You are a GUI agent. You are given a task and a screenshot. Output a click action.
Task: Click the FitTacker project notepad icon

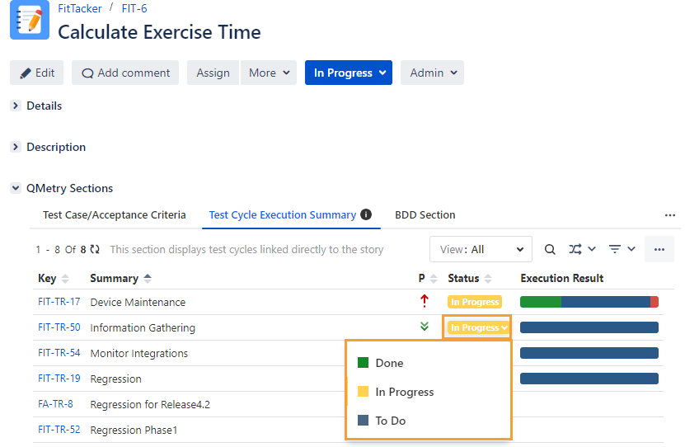click(30, 20)
